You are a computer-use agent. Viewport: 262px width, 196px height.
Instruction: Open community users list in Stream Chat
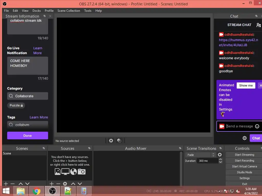(x=258, y=25)
